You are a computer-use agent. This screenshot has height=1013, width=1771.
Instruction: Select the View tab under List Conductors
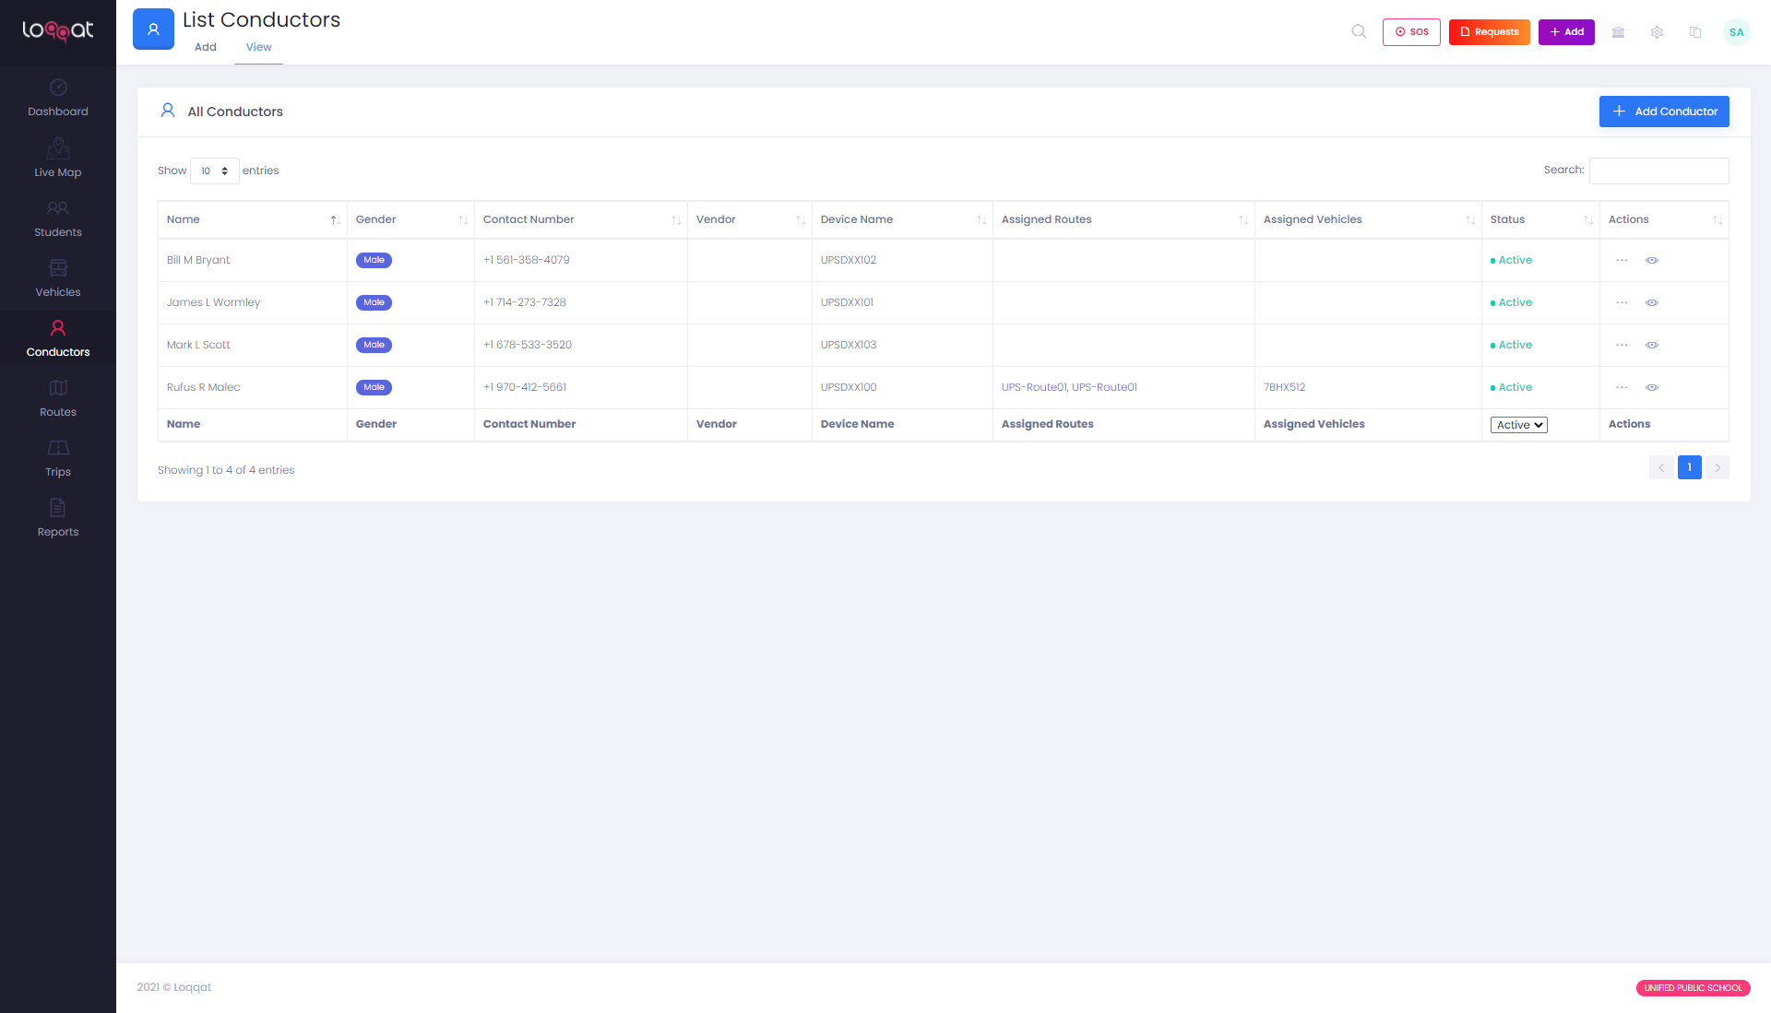coord(258,48)
